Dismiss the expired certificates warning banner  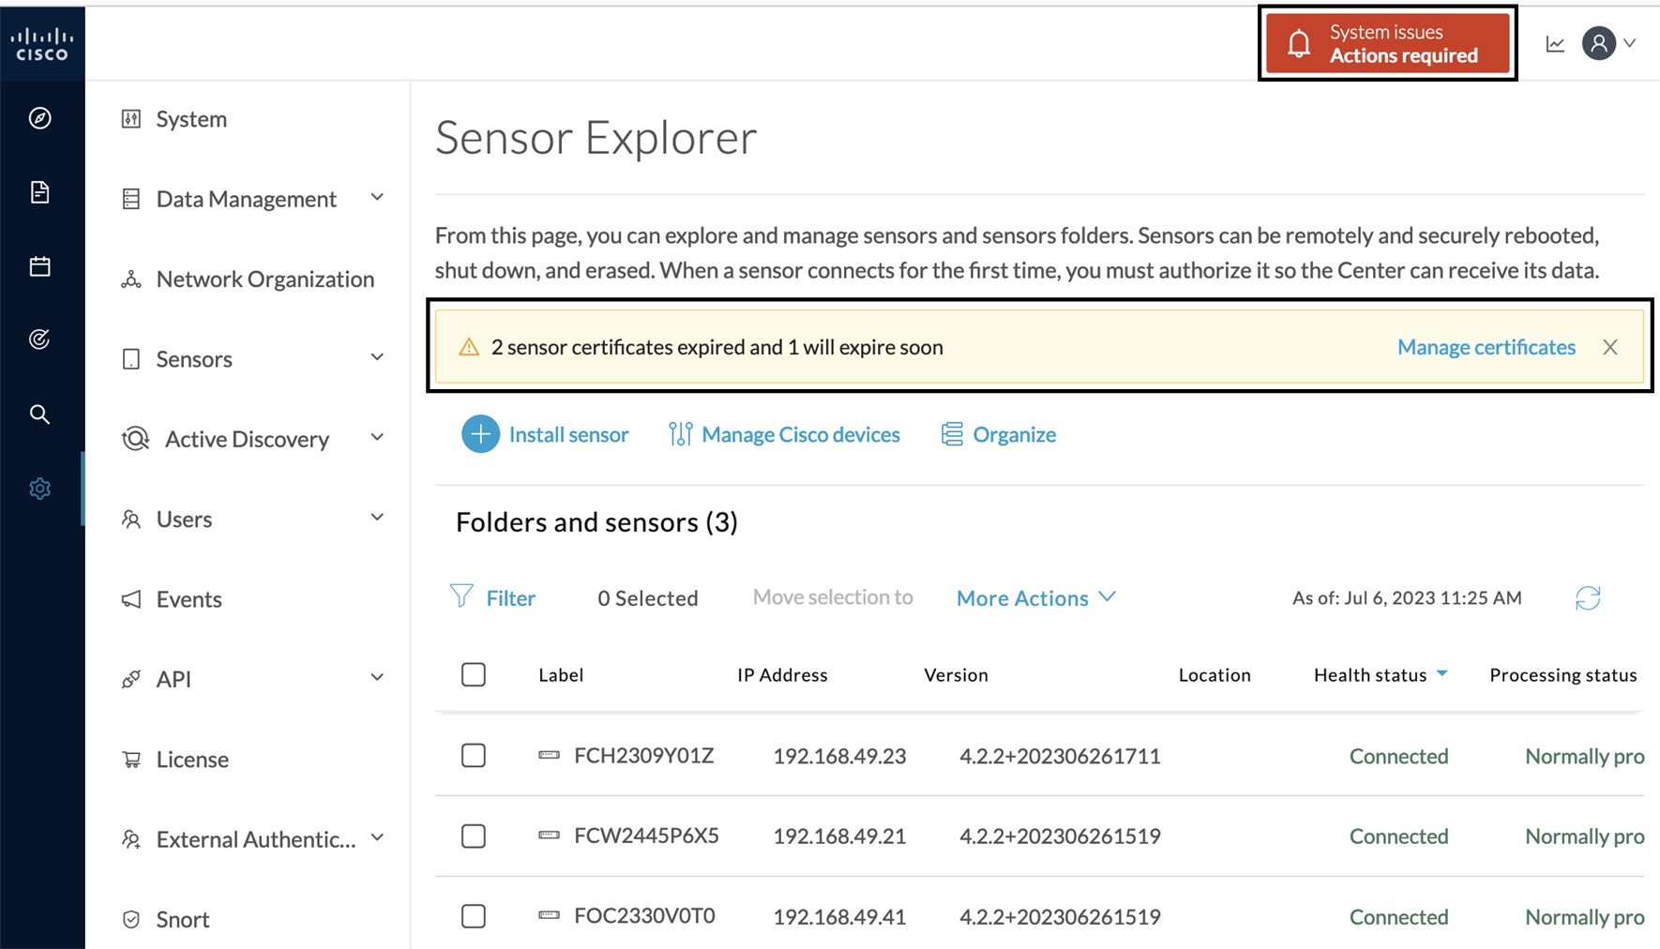1610,347
